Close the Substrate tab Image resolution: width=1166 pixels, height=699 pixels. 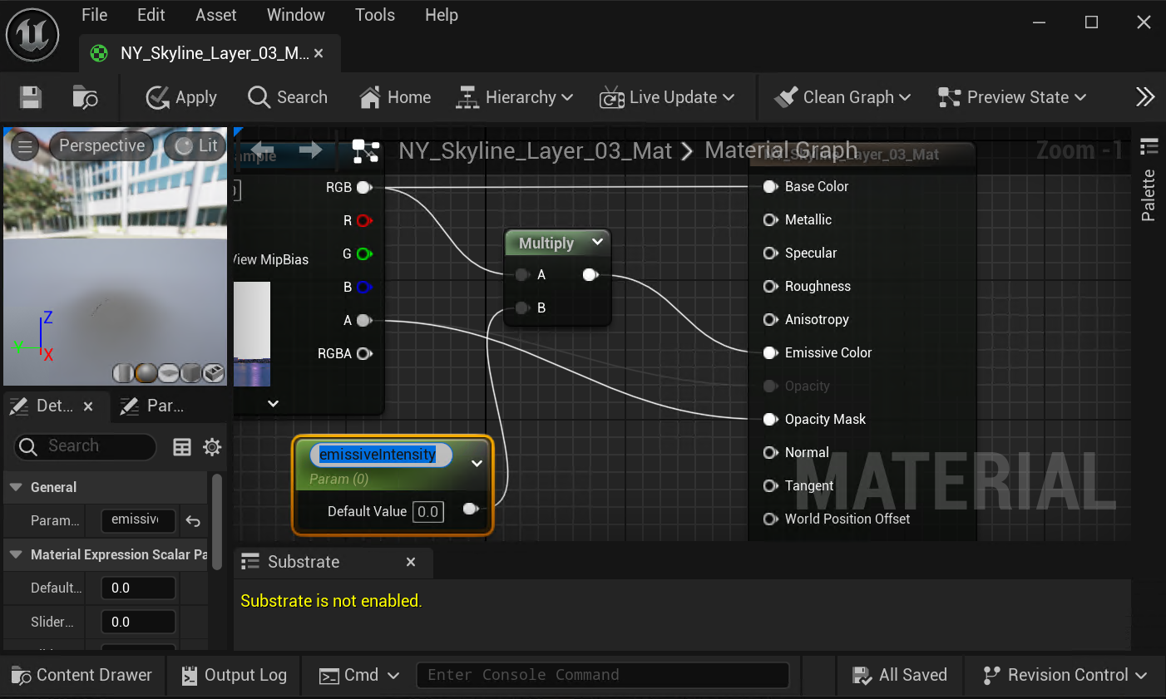(411, 562)
